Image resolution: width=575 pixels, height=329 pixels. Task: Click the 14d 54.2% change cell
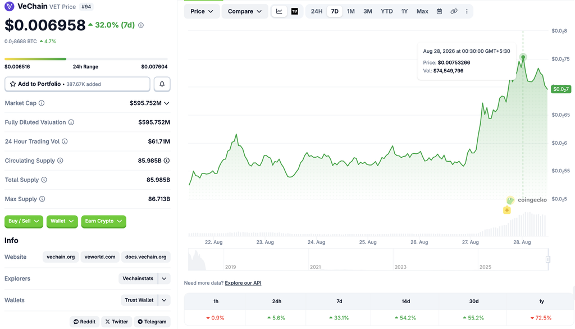click(x=405, y=318)
